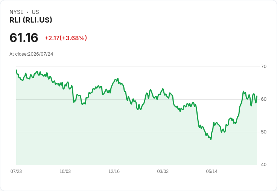Click the 03/03 date axis label

163,171
